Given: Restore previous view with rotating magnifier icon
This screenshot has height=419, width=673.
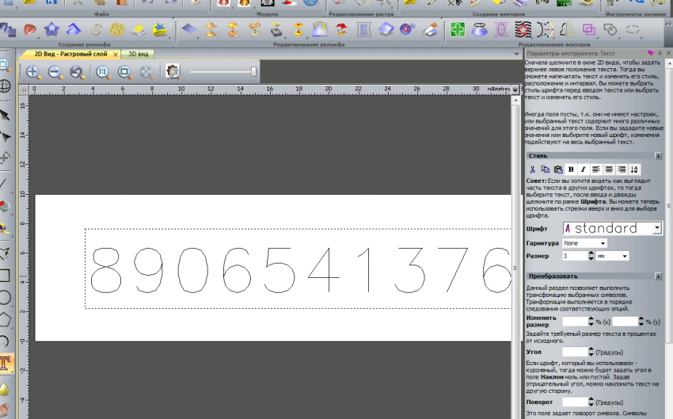Looking at the screenshot, I should click(x=78, y=72).
